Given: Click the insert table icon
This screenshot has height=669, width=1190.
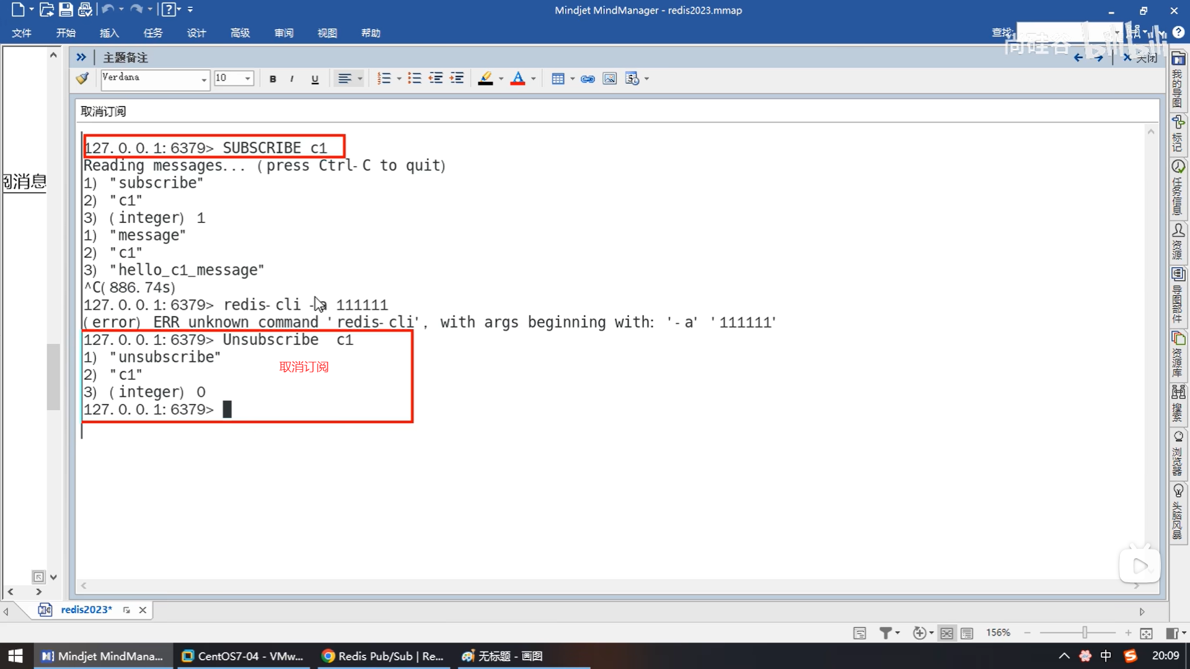Looking at the screenshot, I should click(x=558, y=79).
